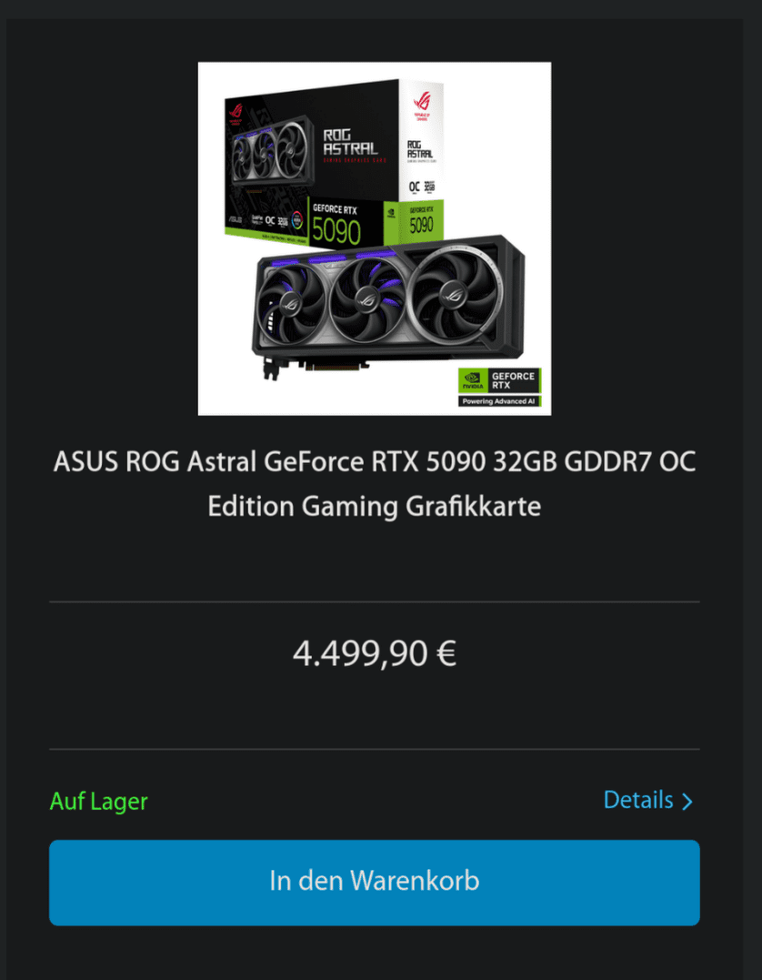The width and height of the screenshot is (762, 980).
Task: Click the green 5090 label on box front
Action: point(336,231)
